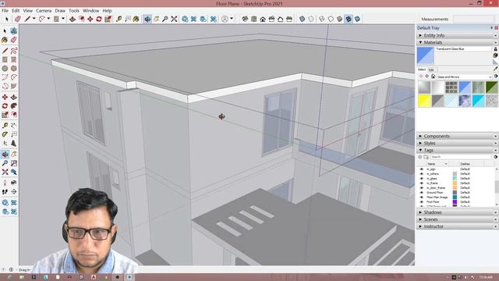Toggle visibility of m_others tag

pyautogui.click(x=422, y=174)
